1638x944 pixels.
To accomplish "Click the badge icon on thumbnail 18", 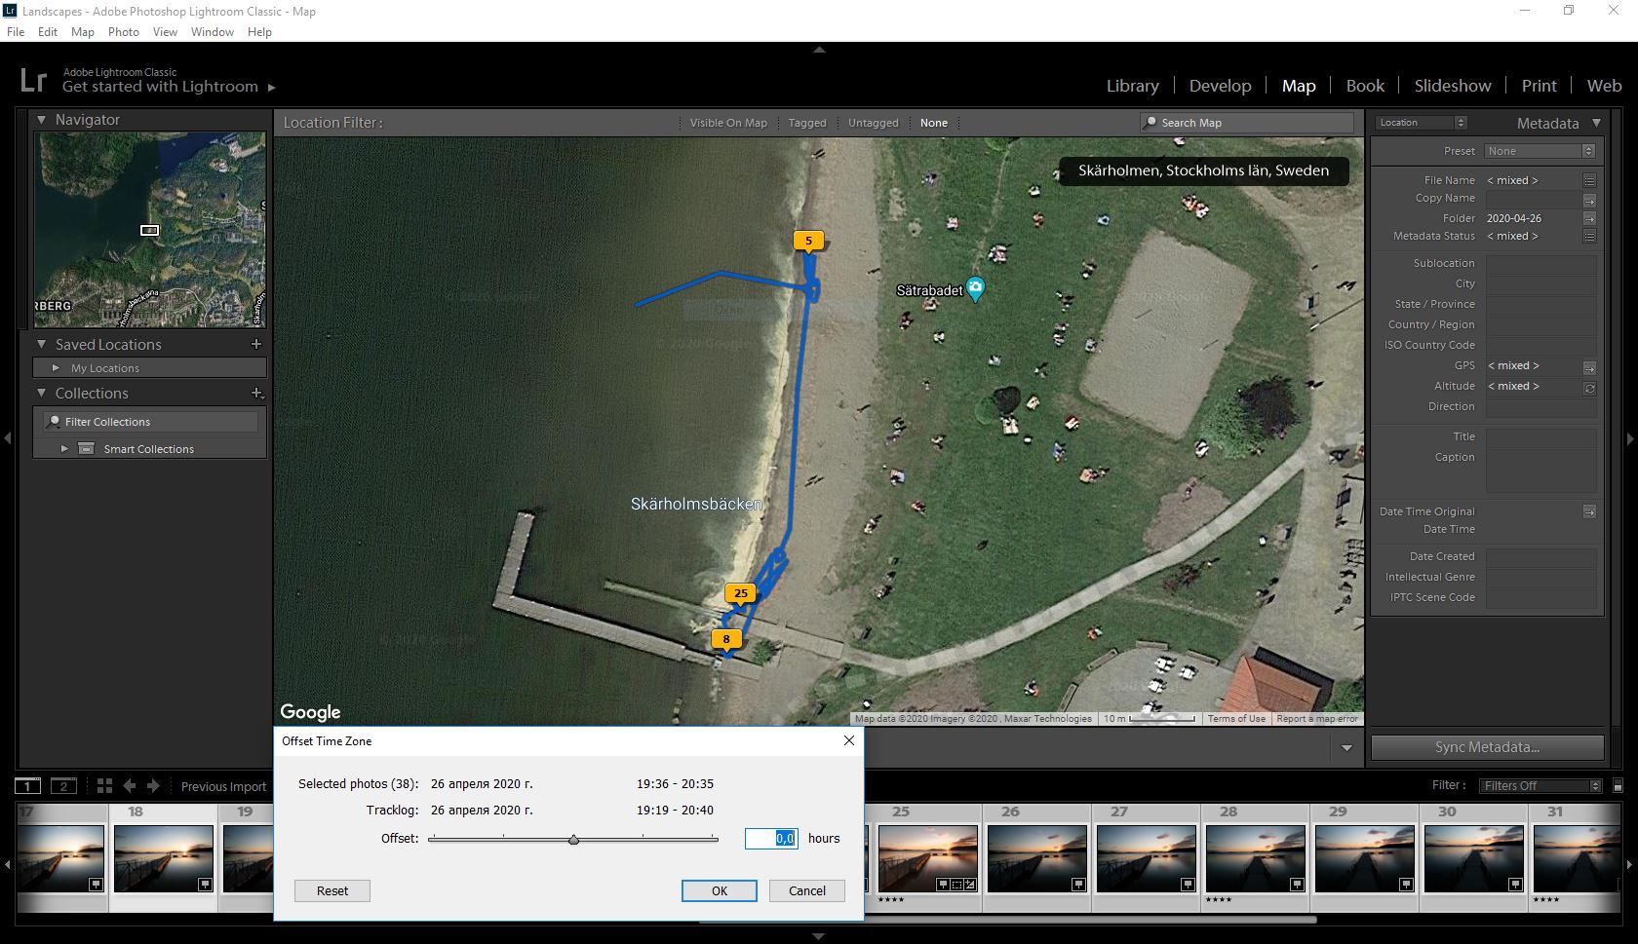I will pyautogui.click(x=205, y=885).
